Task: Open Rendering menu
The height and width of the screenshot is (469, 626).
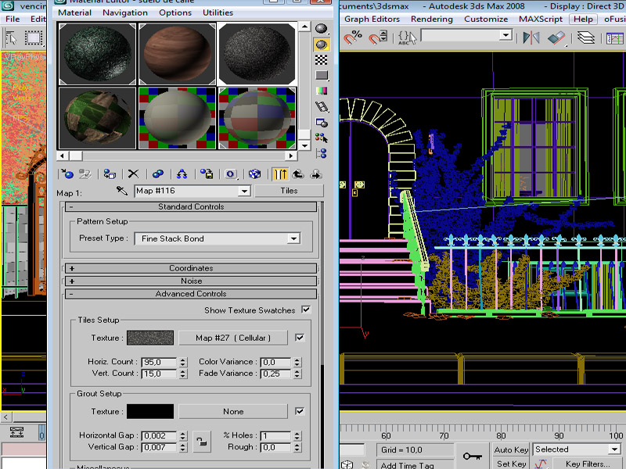Action: [x=432, y=19]
